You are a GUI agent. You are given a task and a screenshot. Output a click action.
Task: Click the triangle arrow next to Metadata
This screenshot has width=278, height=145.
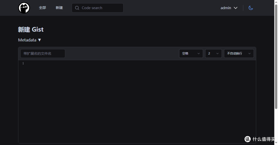click(x=40, y=40)
